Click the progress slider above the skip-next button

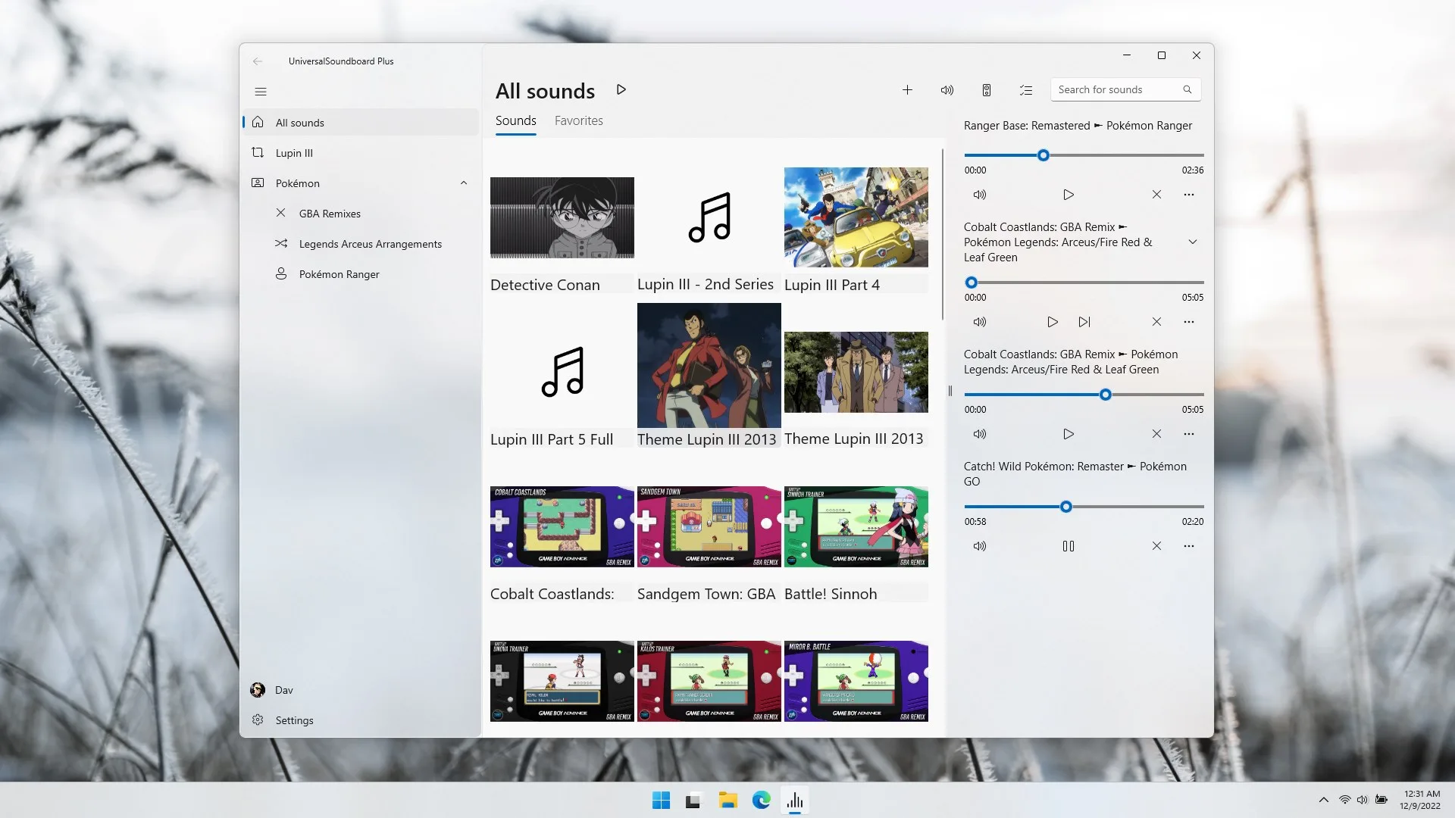coord(1084,283)
